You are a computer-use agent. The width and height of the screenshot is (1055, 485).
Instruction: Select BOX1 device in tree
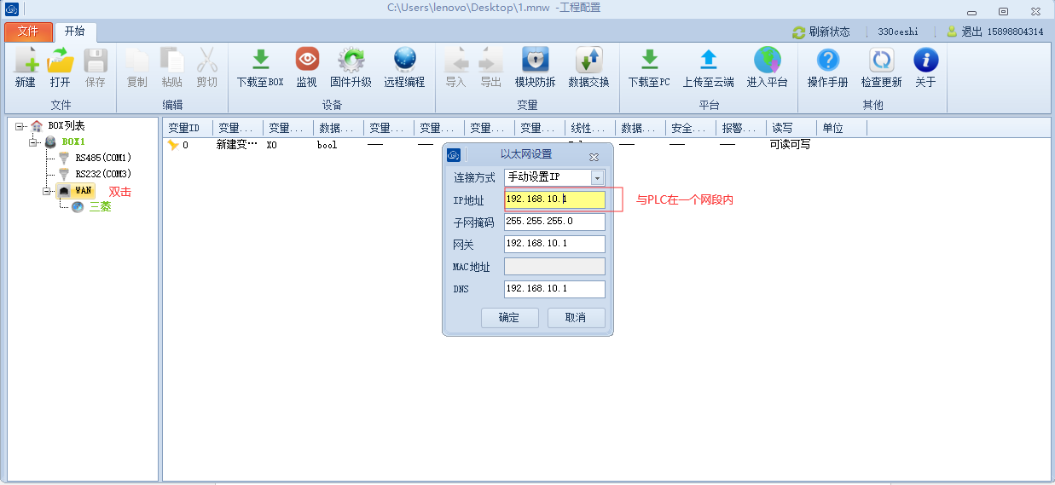tap(73, 141)
